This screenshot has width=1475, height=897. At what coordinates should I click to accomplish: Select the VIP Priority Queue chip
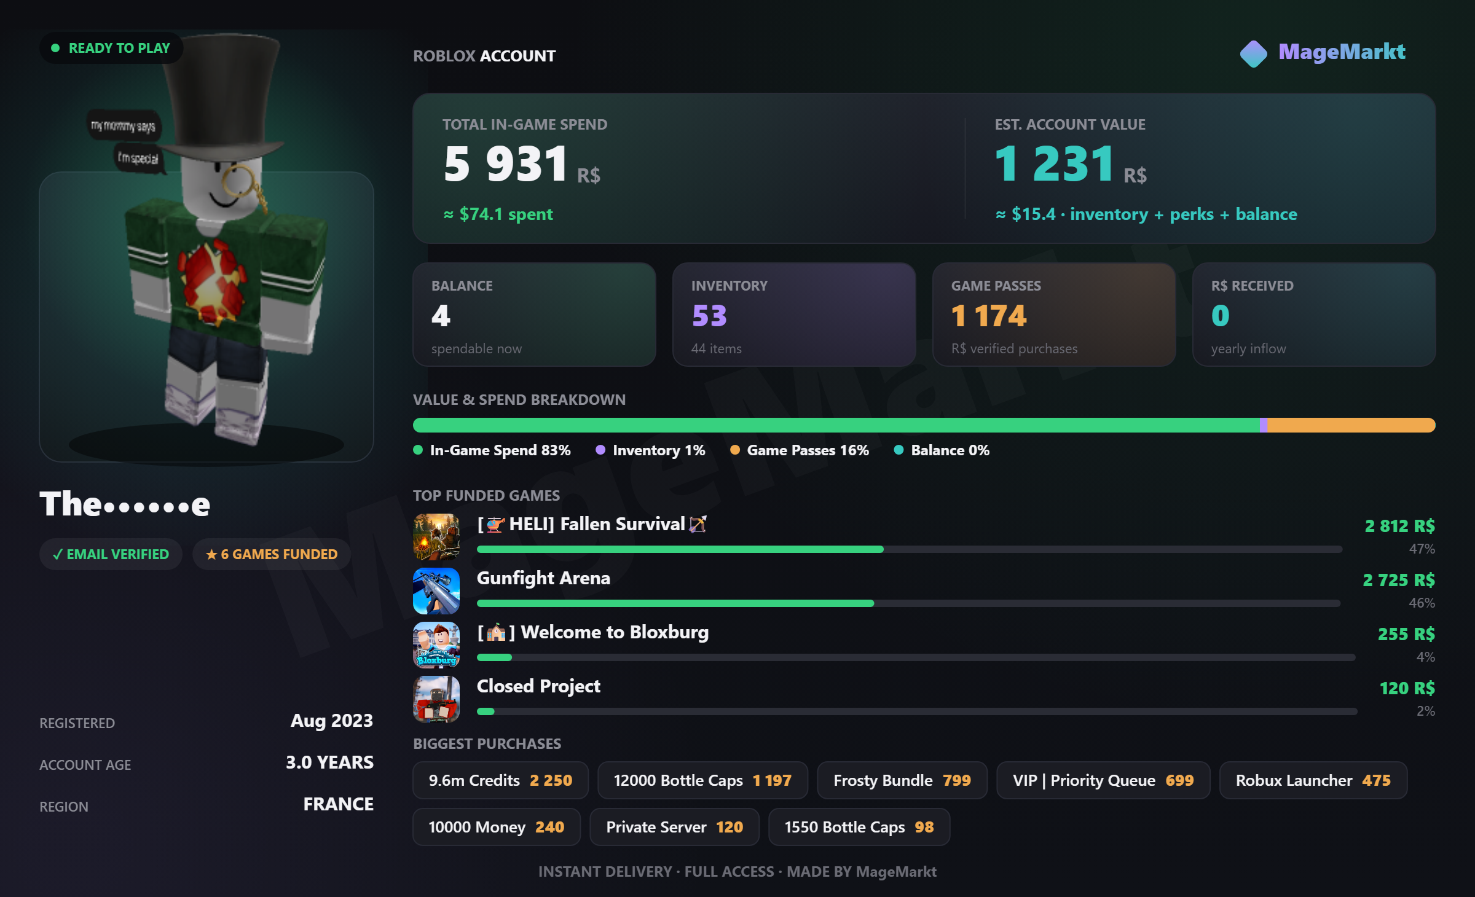pyautogui.click(x=1103, y=780)
